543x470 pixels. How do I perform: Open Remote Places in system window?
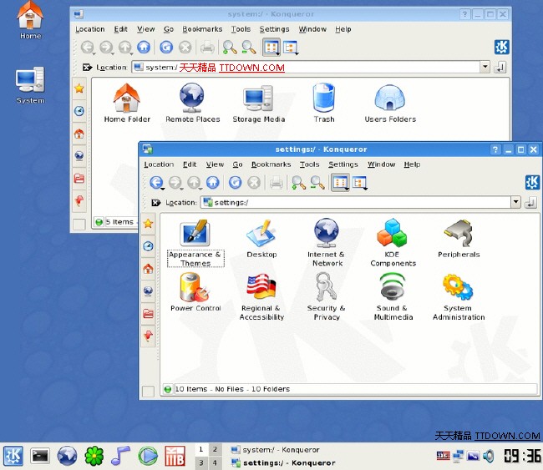click(192, 103)
